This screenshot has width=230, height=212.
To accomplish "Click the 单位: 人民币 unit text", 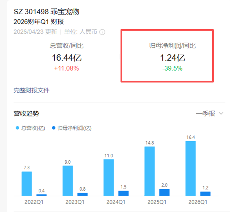I will [81, 32].
